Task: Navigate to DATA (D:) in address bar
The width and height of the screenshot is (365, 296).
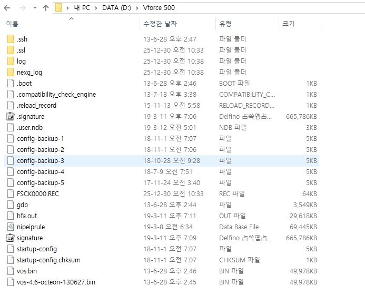Action: click(x=115, y=8)
